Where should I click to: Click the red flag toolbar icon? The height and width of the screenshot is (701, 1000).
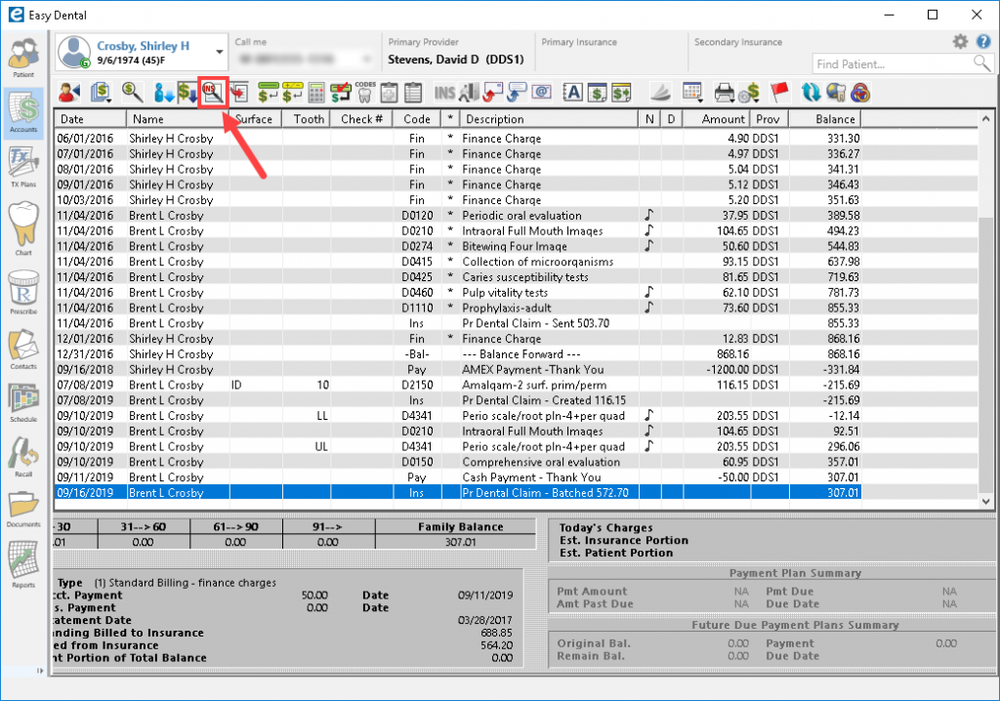click(x=779, y=93)
